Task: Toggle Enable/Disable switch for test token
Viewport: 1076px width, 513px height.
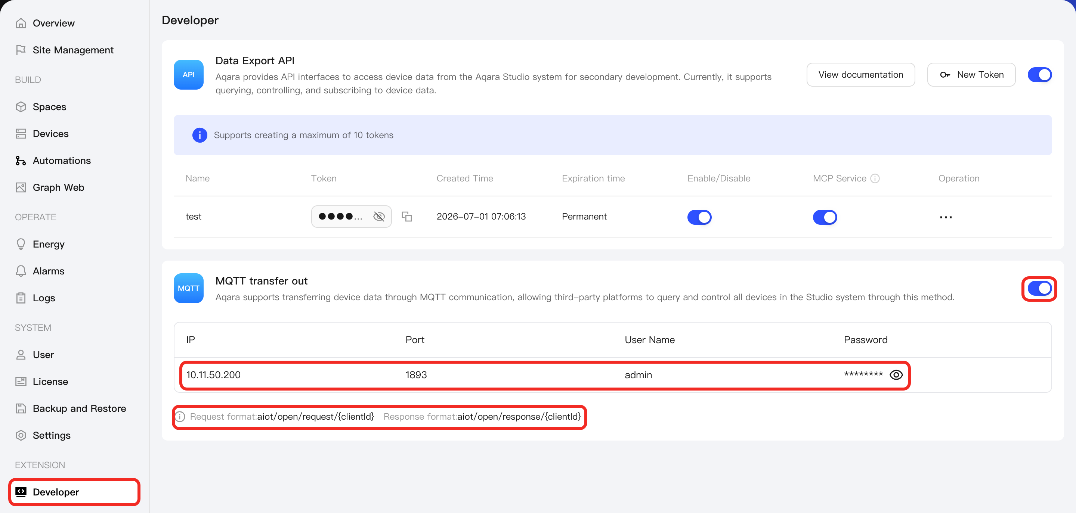Action: (699, 217)
